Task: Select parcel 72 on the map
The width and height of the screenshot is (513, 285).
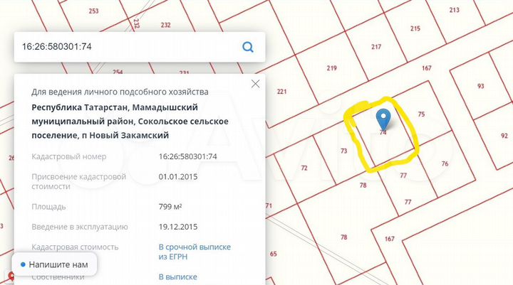Action: point(304,168)
